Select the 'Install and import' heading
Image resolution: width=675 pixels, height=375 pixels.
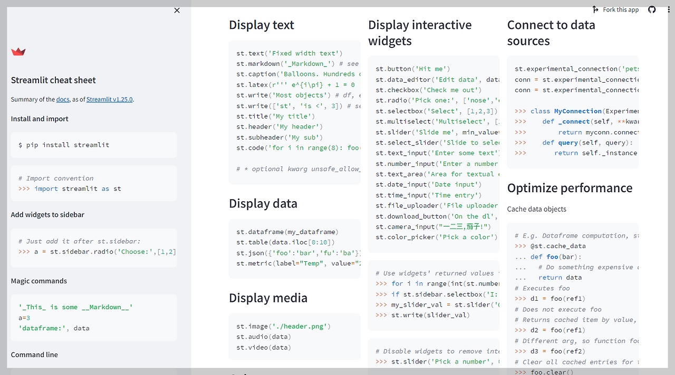pyautogui.click(x=39, y=119)
